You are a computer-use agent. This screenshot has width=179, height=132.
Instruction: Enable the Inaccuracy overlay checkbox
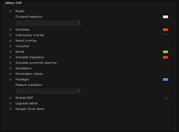click(10, 35)
